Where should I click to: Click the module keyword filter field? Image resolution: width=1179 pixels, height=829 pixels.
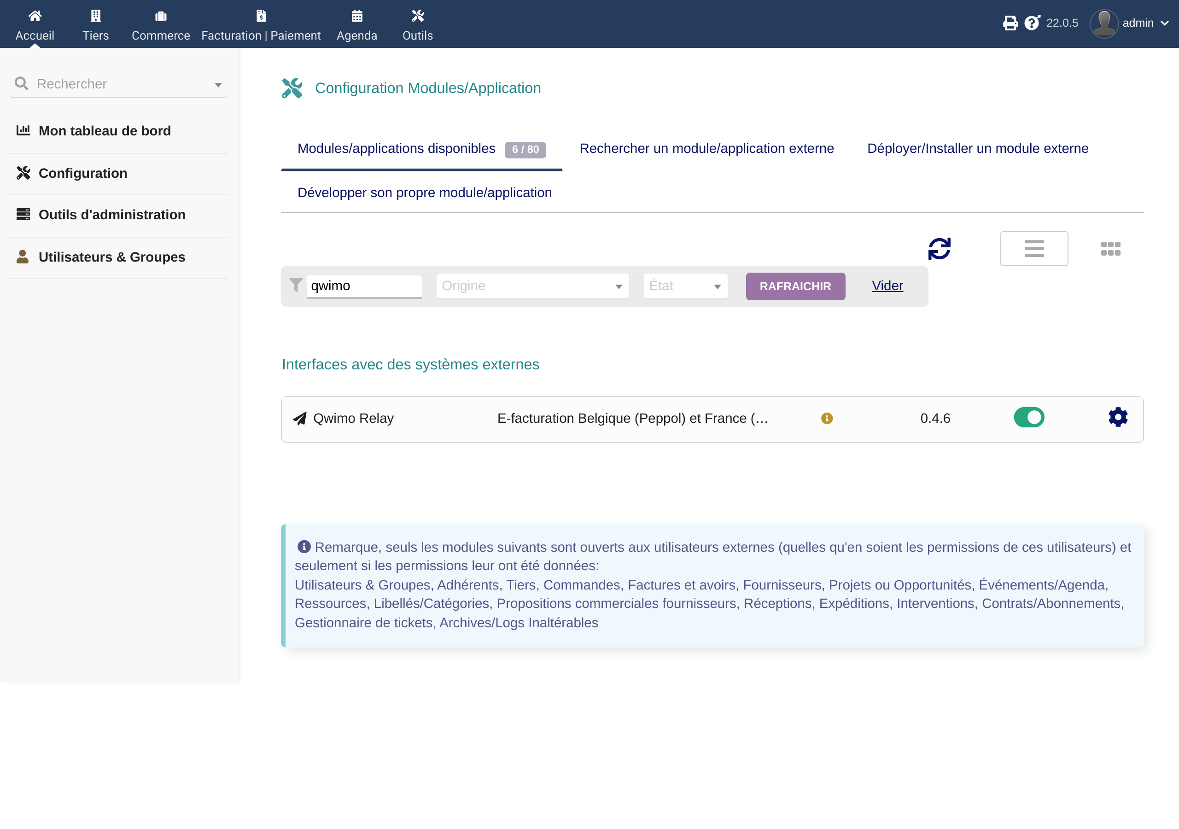364,286
